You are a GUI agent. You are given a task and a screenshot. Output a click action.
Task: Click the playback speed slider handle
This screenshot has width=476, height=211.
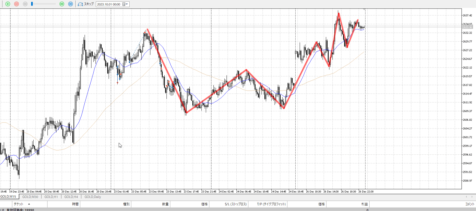tap(32, 4)
